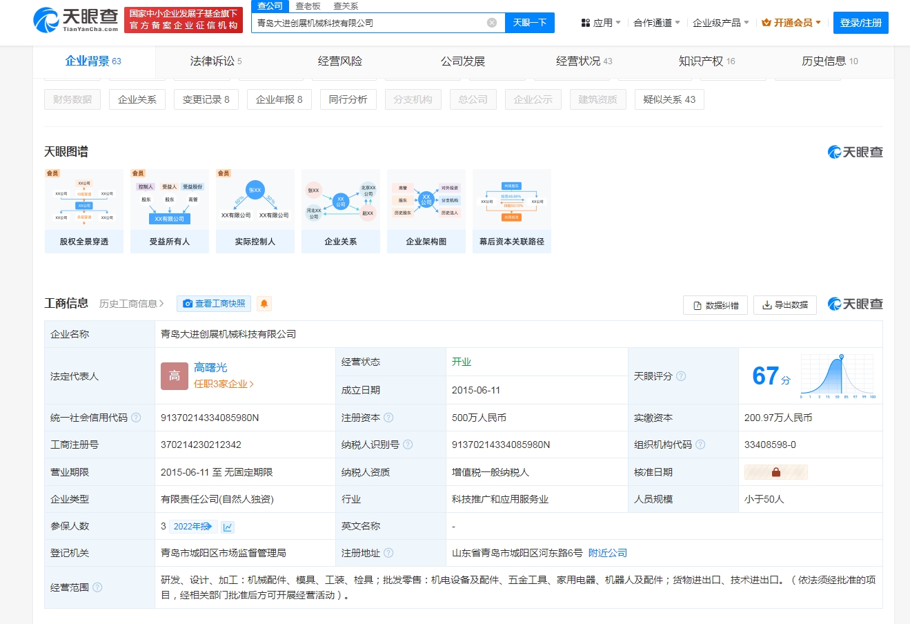Viewport: 910px width, 624px height.
Task: Open the 幕后资本关联路径 graph thumbnail
Action: click(512, 211)
